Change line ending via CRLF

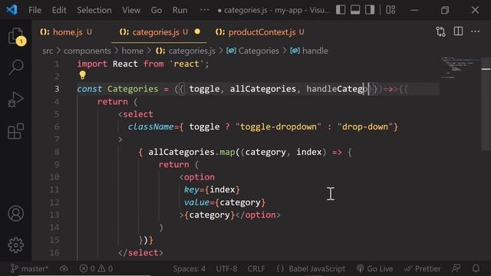coord(256,268)
